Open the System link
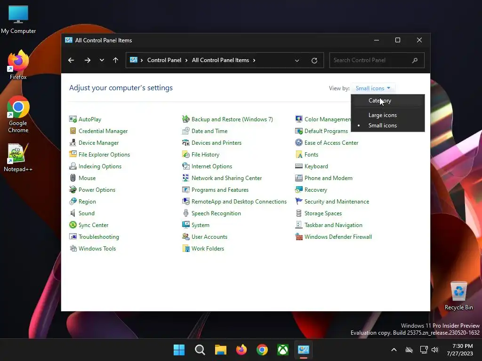This screenshot has height=361, width=482. coord(201,225)
